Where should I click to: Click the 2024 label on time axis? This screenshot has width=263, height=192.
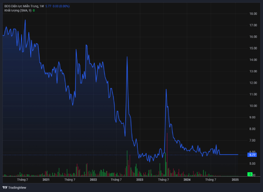(x=187, y=180)
